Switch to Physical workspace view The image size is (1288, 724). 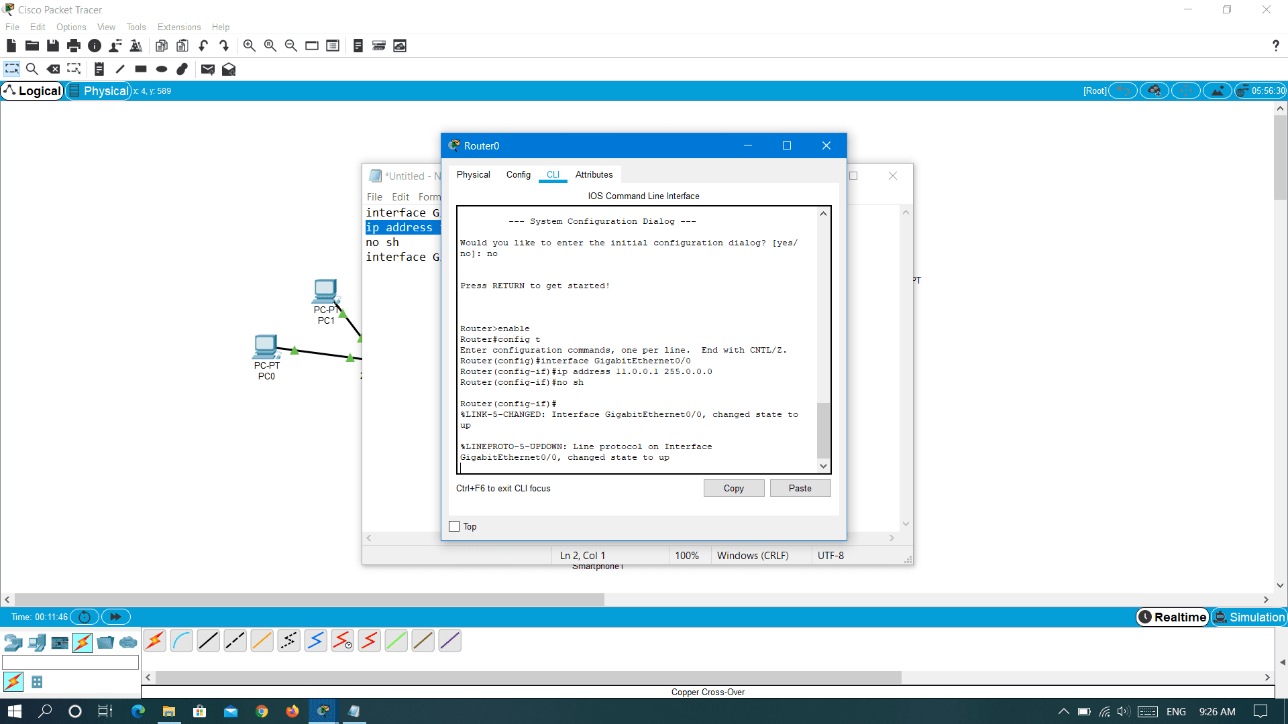tap(99, 90)
